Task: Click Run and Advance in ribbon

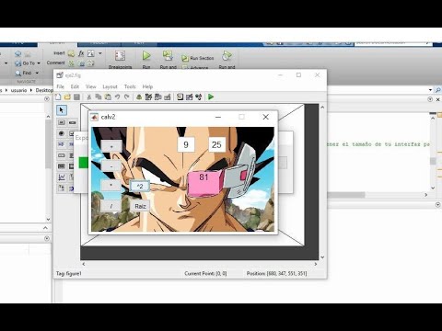Action: point(168,60)
